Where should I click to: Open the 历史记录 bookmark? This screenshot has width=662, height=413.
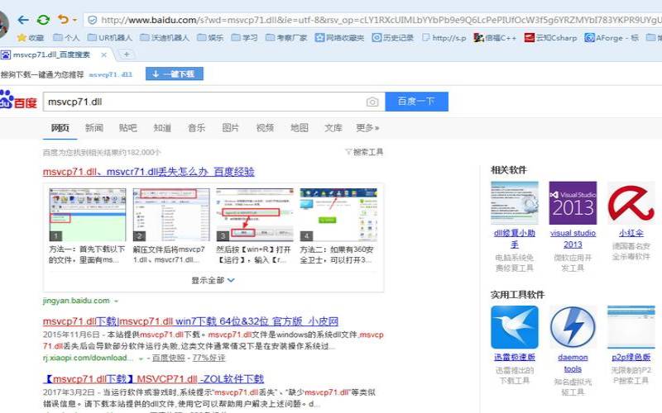click(392, 38)
